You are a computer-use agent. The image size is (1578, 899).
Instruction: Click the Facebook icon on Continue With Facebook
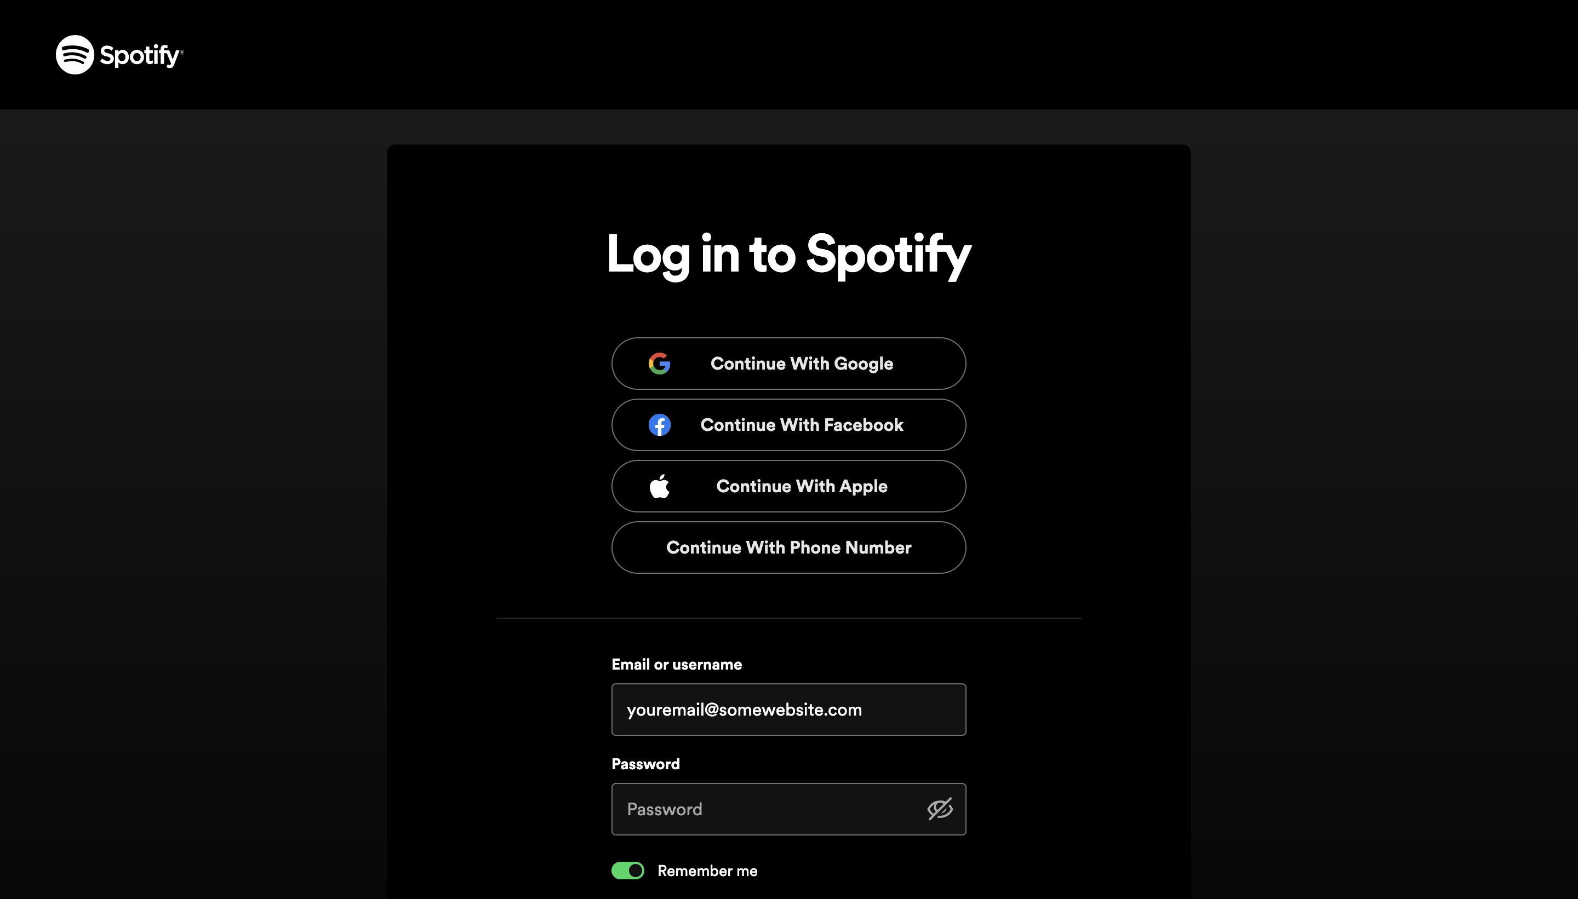point(659,424)
